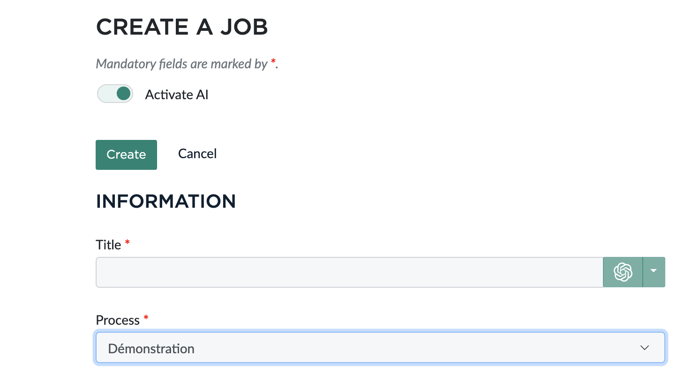Screen dimensions: 677x379
Task: Open the caret dropdown next to AI icon
Action: [x=654, y=272]
